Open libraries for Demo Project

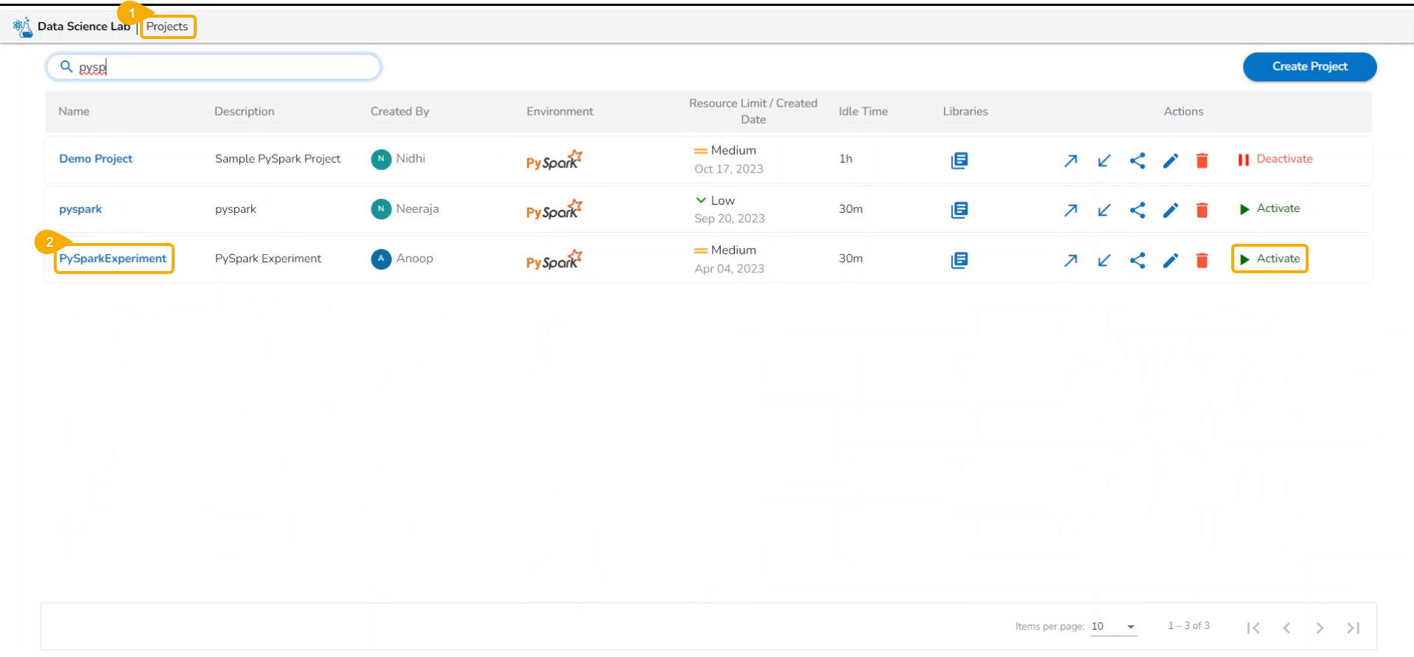959,160
